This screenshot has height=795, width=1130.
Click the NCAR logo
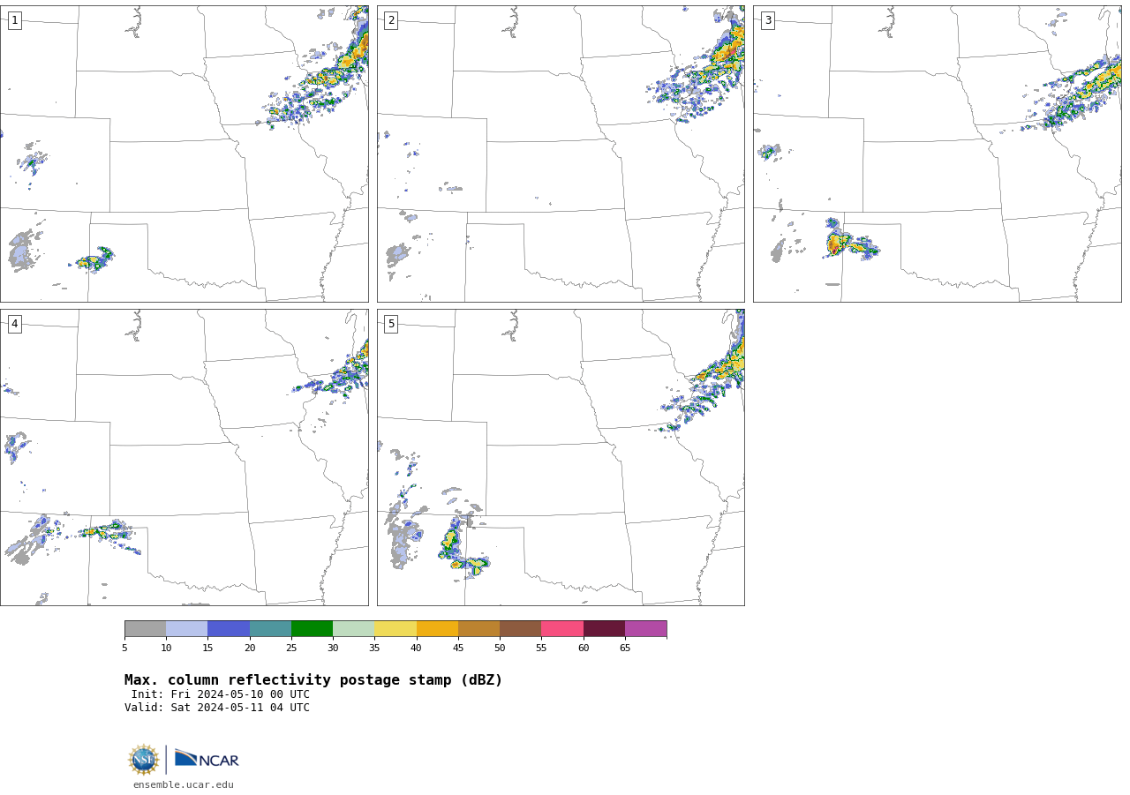[207, 759]
